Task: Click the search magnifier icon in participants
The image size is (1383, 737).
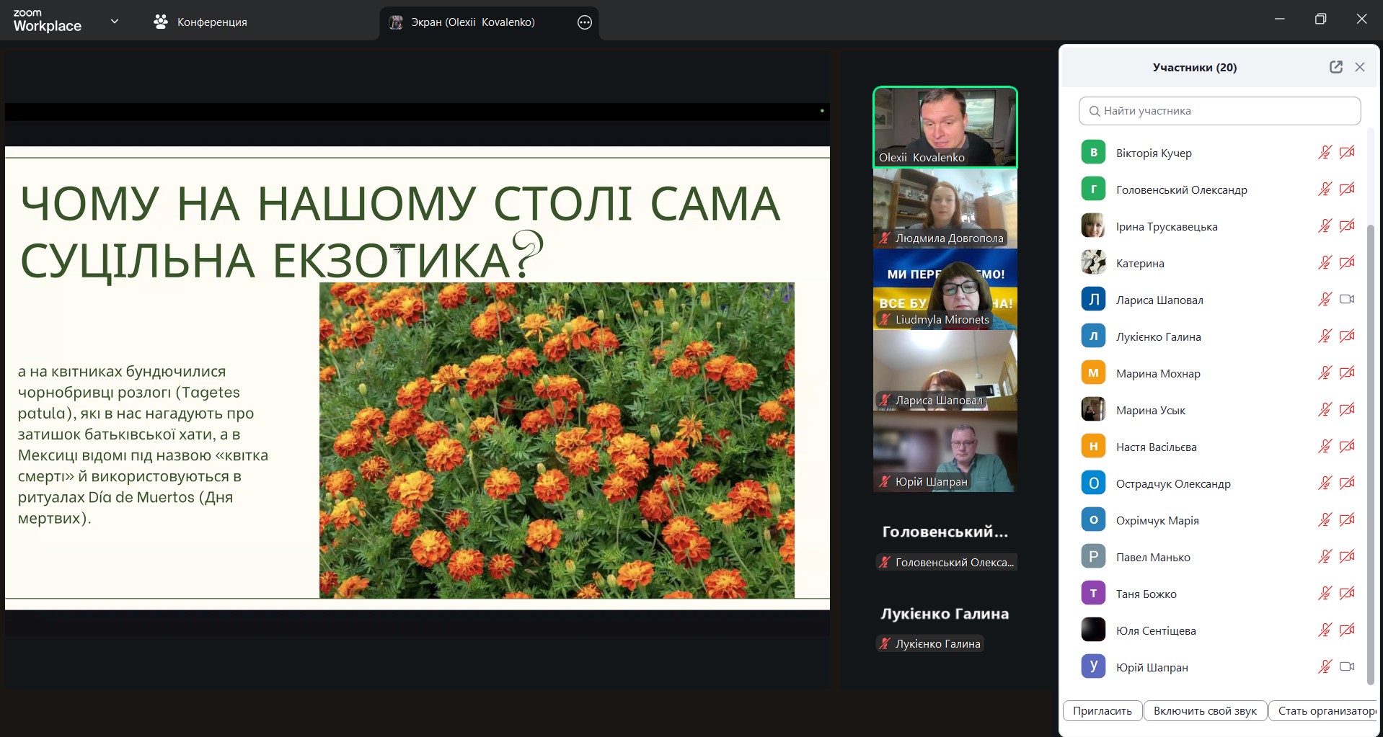Action: (x=1094, y=111)
